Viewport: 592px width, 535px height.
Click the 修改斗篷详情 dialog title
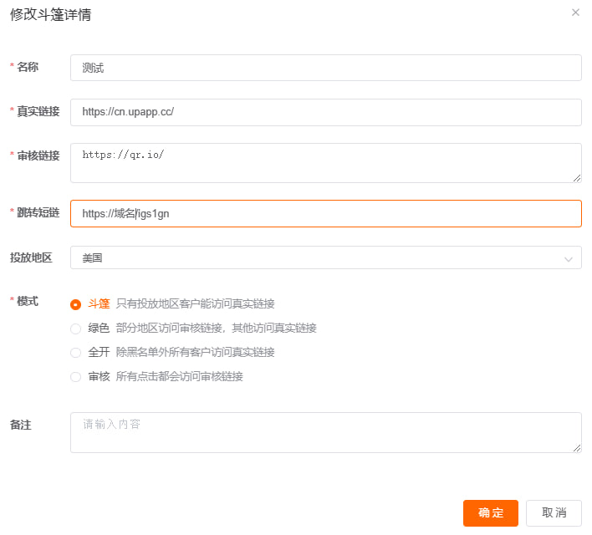51,15
